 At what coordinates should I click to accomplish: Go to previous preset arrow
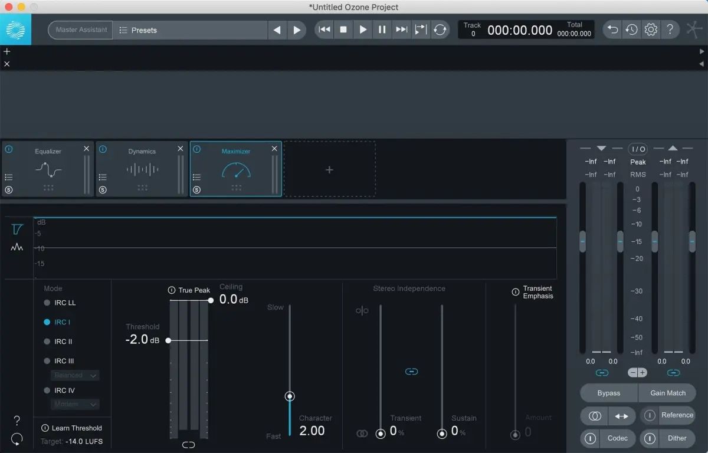(277, 30)
